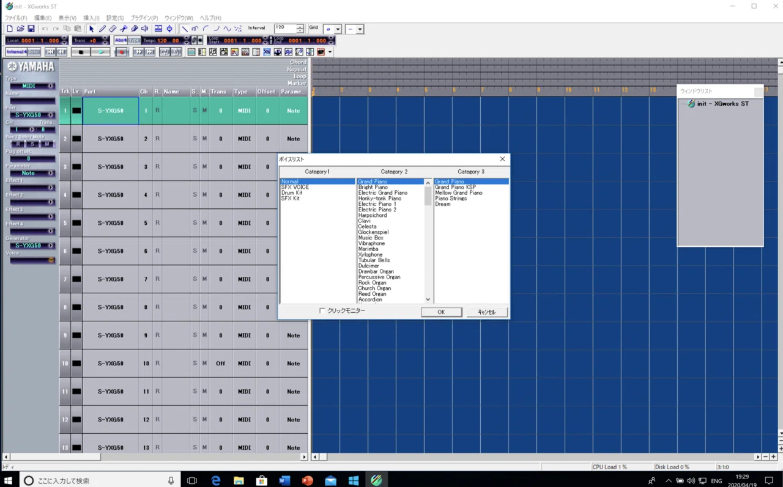Viewport: 783px width, 487px height.
Task: Mute track 3 with its M button
Action: coord(204,167)
